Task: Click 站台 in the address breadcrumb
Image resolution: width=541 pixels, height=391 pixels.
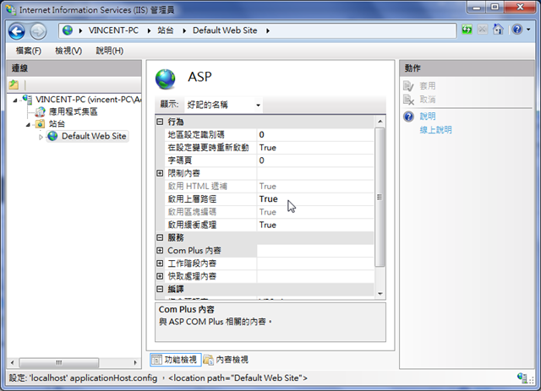Action: click(166, 30)
